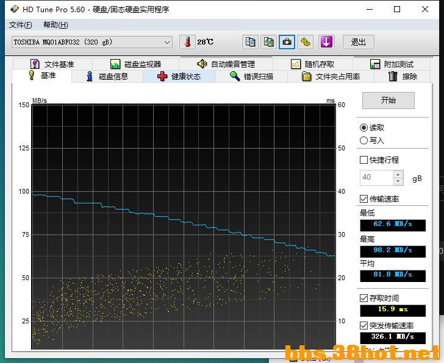Click the camera save screenshot icon
This screenshot has height=363, width=444.
(287, 42)
